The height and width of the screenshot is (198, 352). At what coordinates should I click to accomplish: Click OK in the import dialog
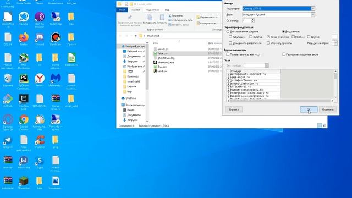[x=309, y=109]
